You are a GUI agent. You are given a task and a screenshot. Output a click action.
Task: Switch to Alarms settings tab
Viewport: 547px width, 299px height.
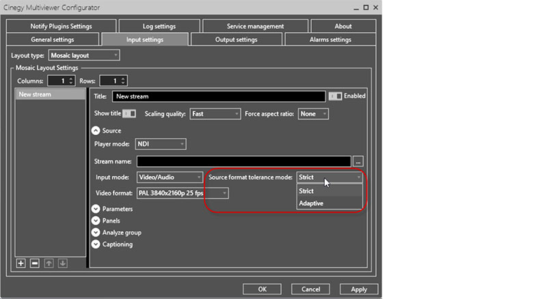pos(330,40)
